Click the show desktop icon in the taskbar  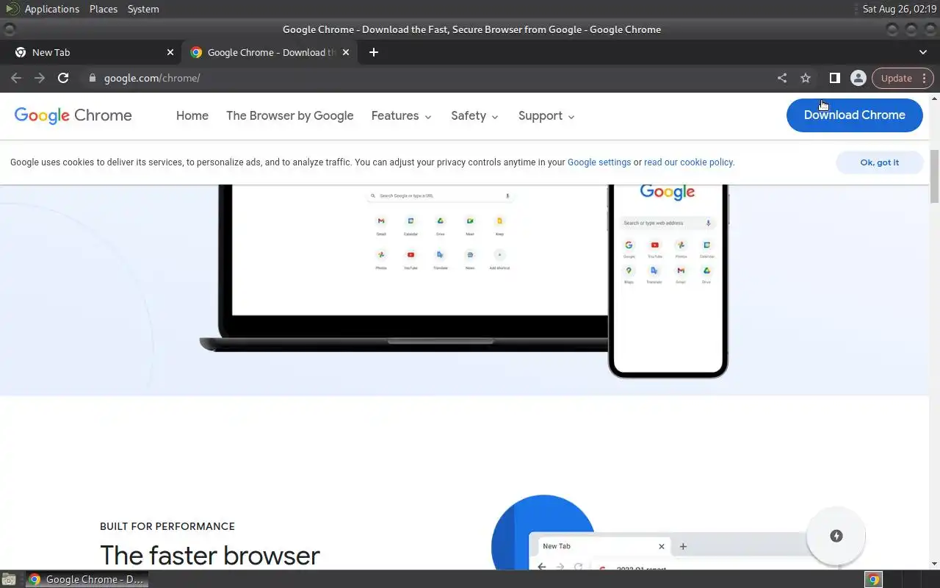coord(8,579)
